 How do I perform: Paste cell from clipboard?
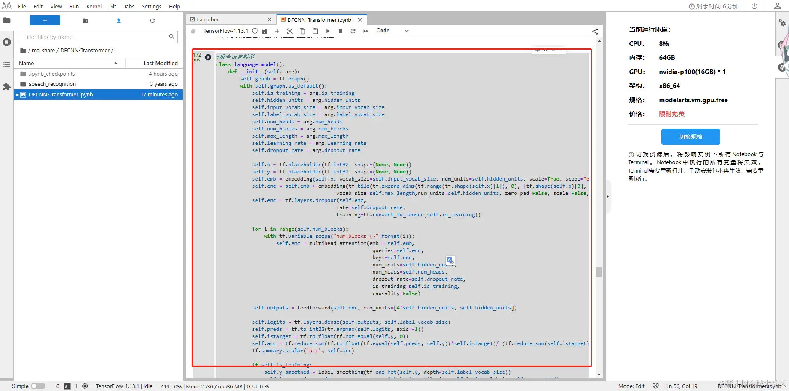(315, 31)
